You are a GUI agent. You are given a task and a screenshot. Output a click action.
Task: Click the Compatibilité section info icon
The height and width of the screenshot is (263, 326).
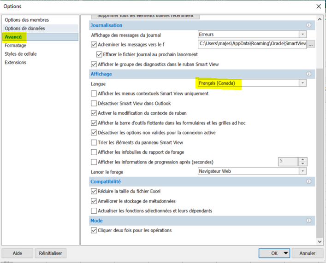click(x=309, y=182)
